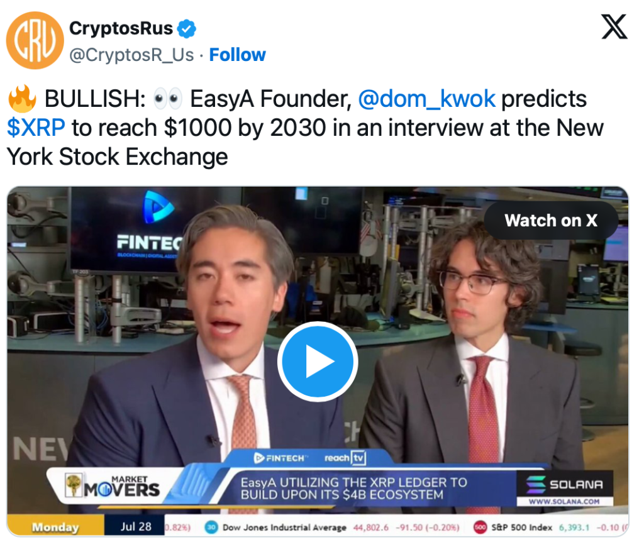Click the CryptosRus orange profile avatar
Viewport: 644px width, 547px height.
click(35, 40)
